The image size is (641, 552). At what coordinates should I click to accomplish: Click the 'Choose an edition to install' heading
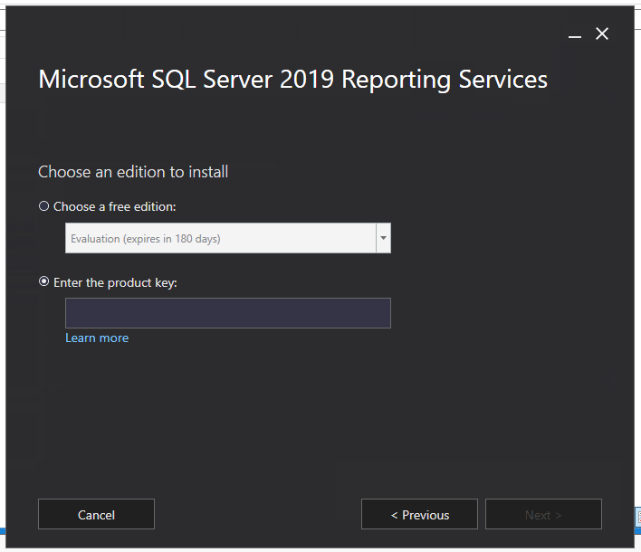133,171
